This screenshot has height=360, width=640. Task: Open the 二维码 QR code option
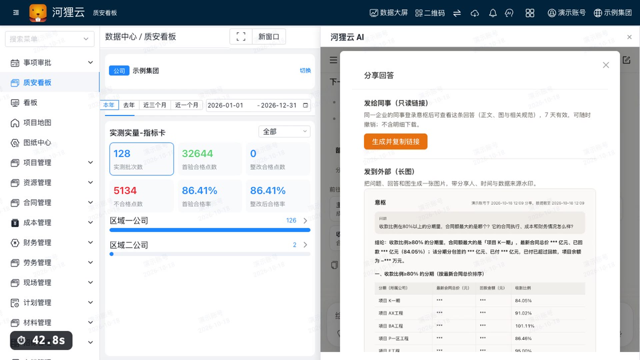(x=430, y=13)
